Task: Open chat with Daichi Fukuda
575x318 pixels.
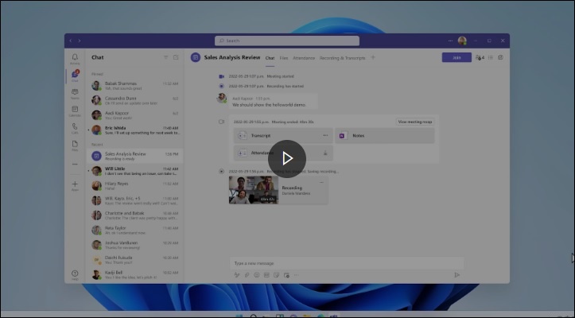Action: click(x=134, y=260)
